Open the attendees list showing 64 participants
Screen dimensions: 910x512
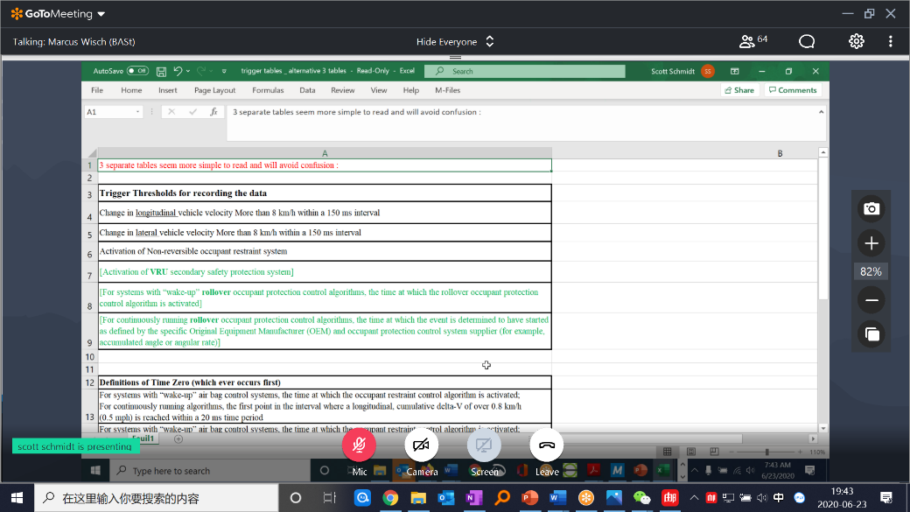pyautogui.click(x=752, y=41)
